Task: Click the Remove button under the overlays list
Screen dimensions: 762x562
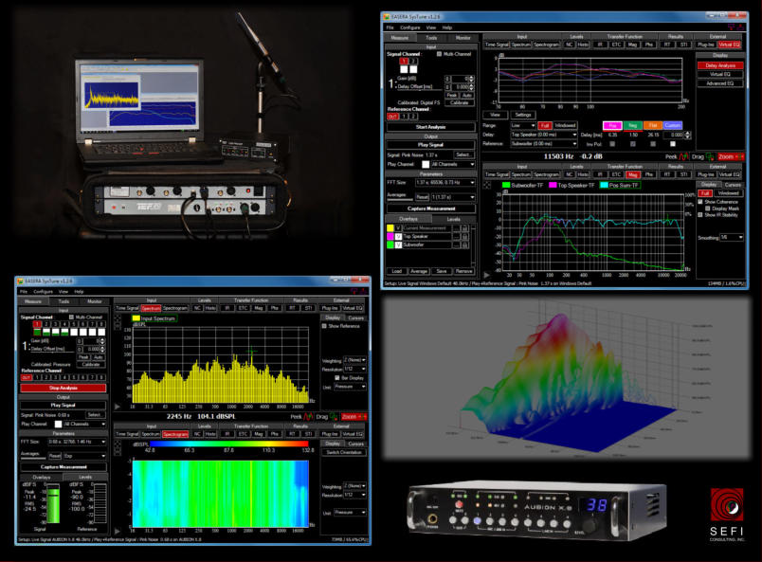Action: click(464, 271)
